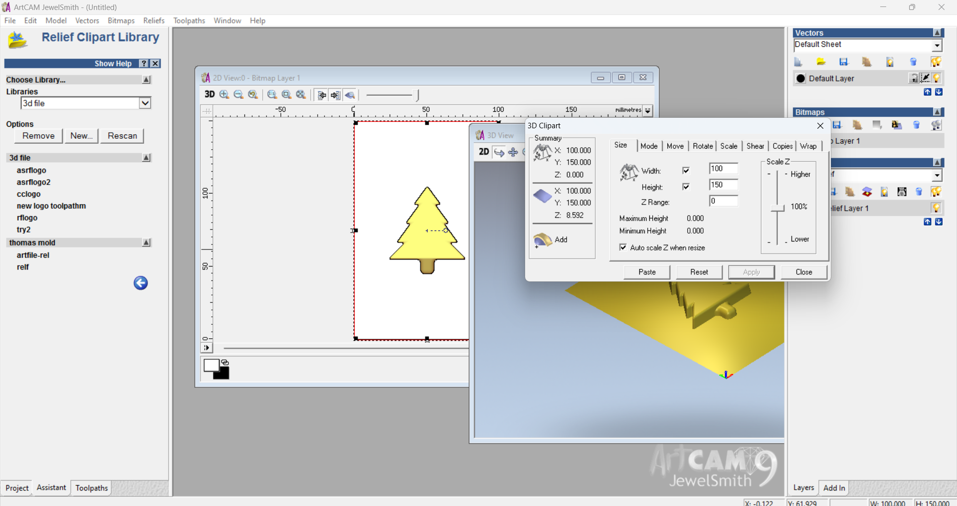Viewport: 957px width, 506px height.
Task: Click 2D View contrast slider handle
Action: click(418, 95)
